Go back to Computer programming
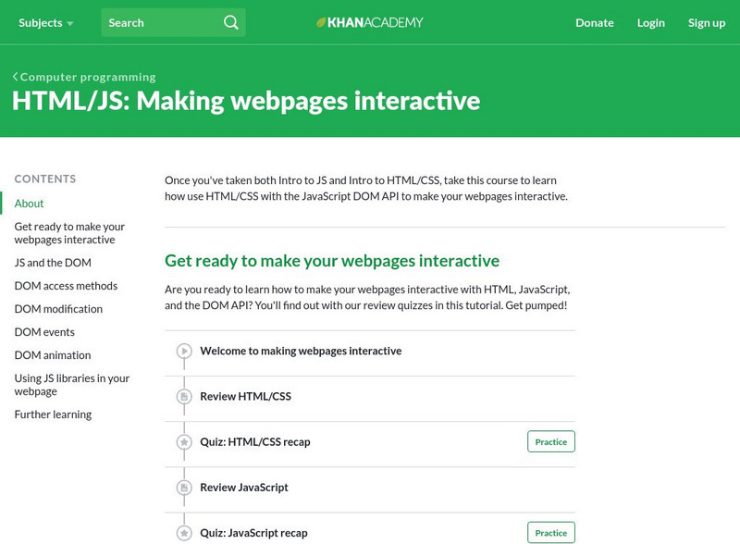 tap(88, 77)
